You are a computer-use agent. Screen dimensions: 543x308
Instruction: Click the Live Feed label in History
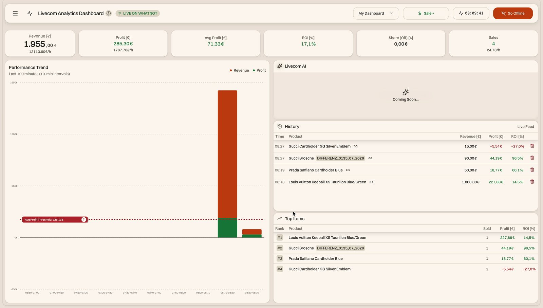pyautogui.click(x=526, y=127)
